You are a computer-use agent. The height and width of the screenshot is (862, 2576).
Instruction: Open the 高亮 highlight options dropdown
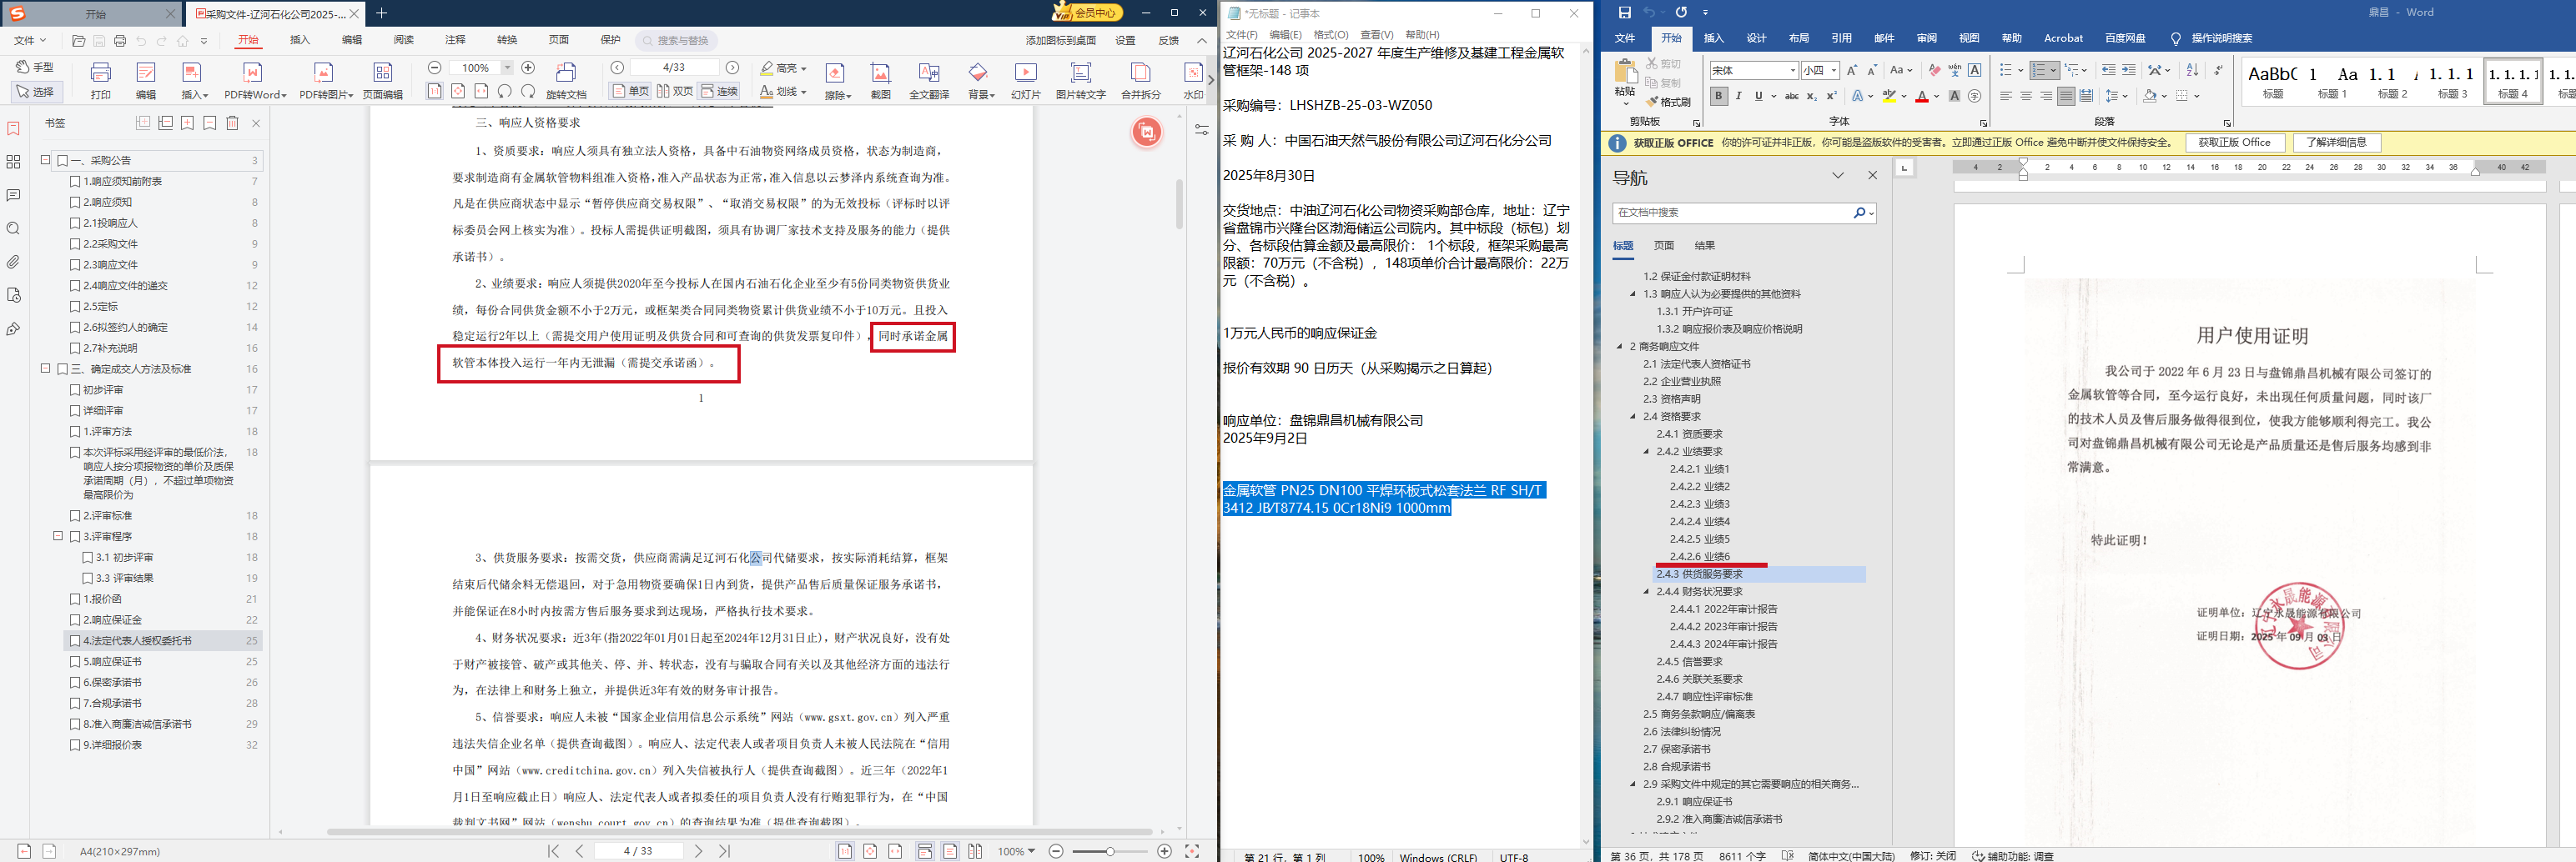[806, 68]
